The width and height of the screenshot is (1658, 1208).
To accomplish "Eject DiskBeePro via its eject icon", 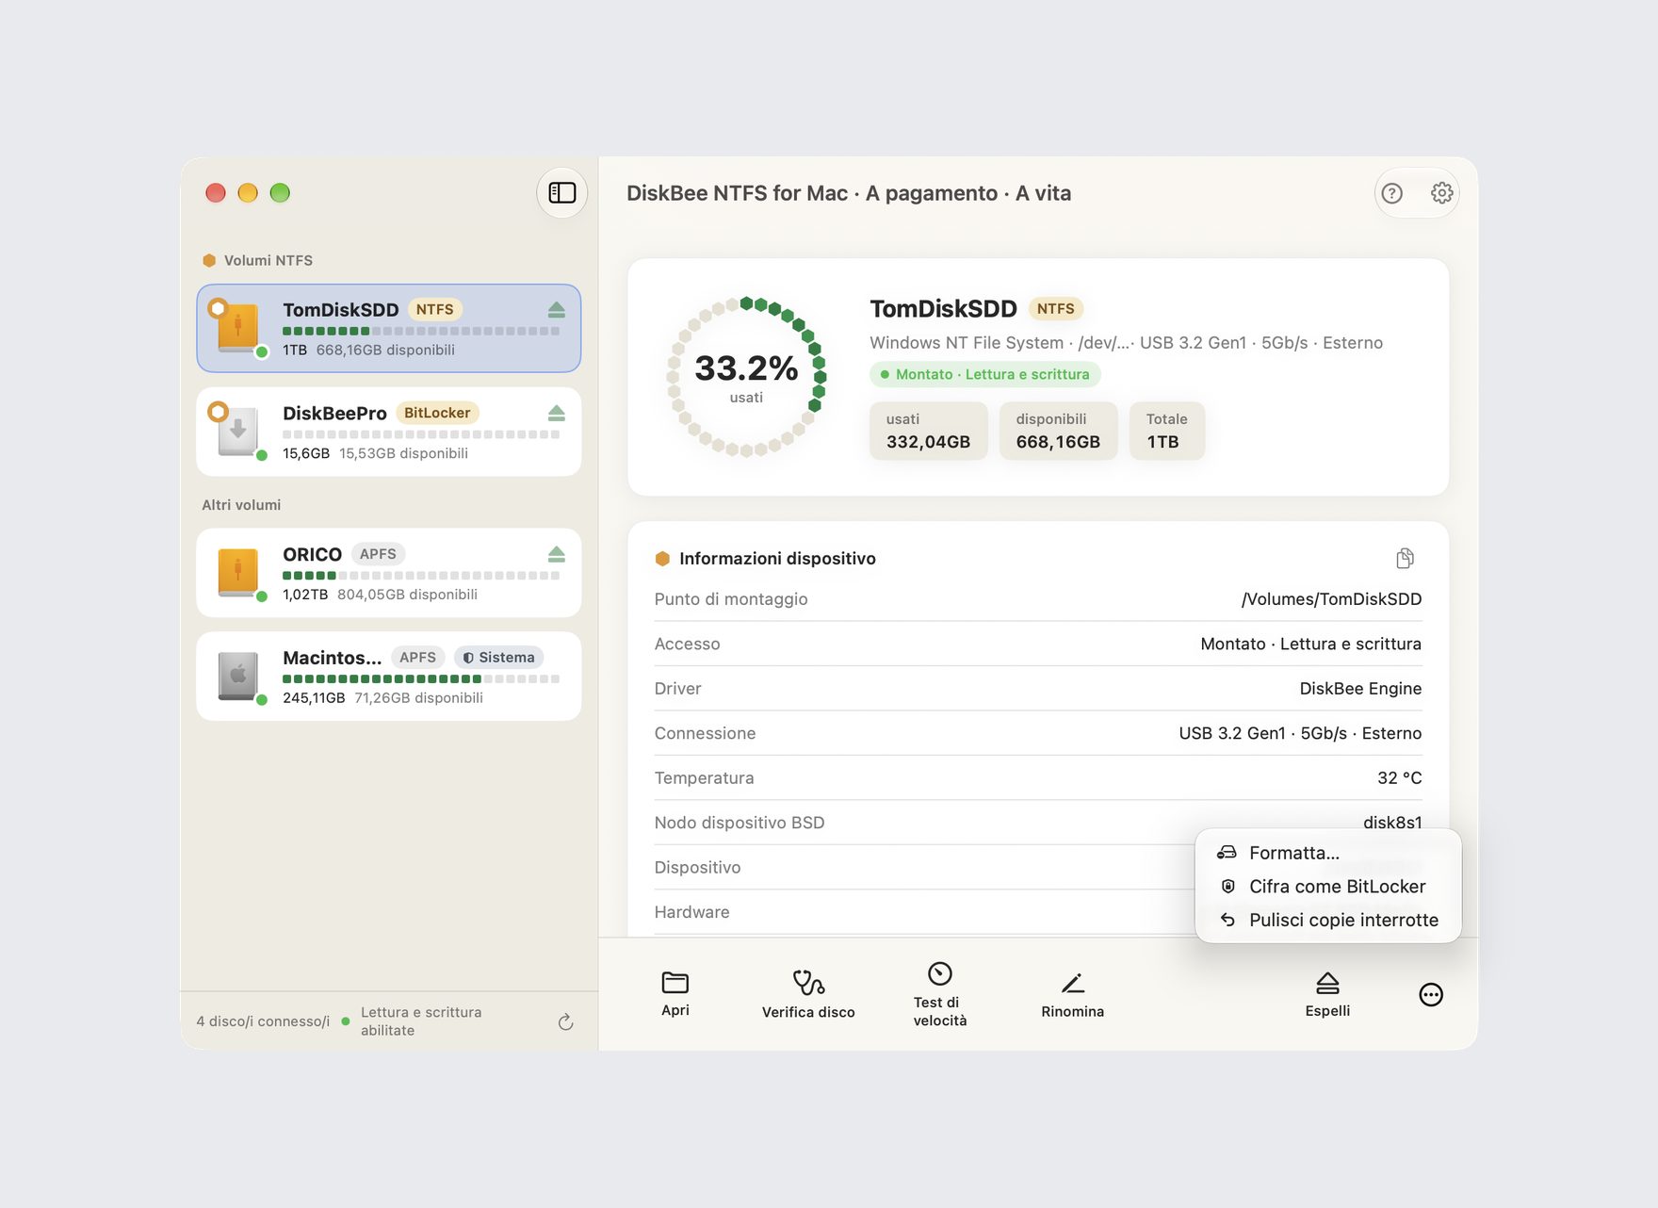I will 556,414.
